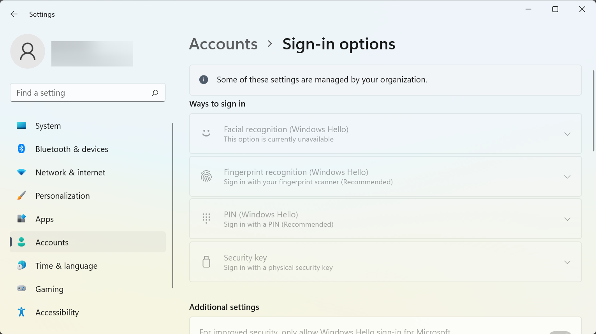Click Accounts breadcrumb link
The image size is (596, 334).
223,44
